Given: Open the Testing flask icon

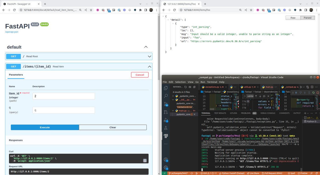Looking at the screenshot, I should pos(166,128).
